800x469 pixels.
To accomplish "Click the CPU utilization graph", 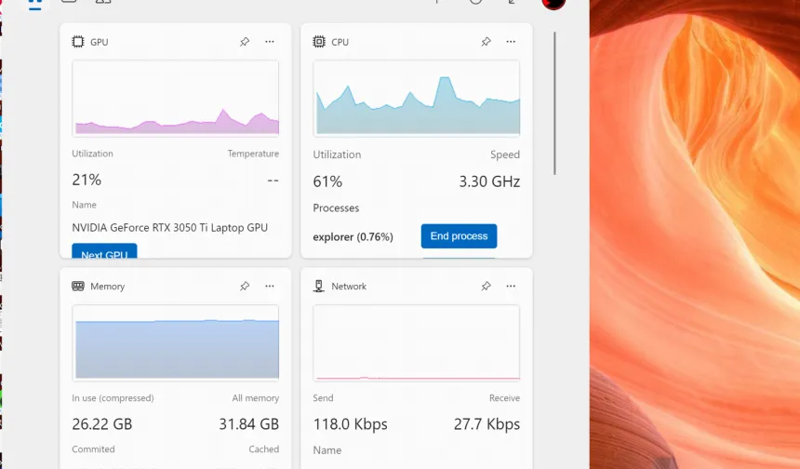I will click(x=417, y=99).
